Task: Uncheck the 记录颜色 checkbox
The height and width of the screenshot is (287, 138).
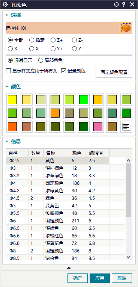Action: (63, 71)
